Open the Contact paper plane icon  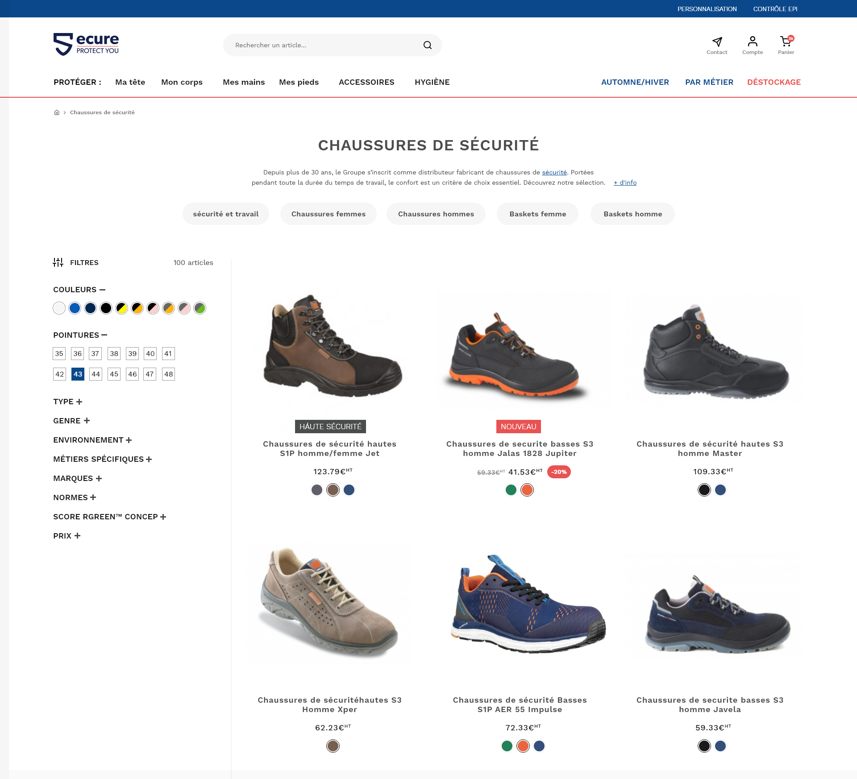[x=717, y=42]
